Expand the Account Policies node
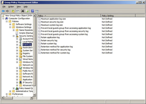 (17, 39)
